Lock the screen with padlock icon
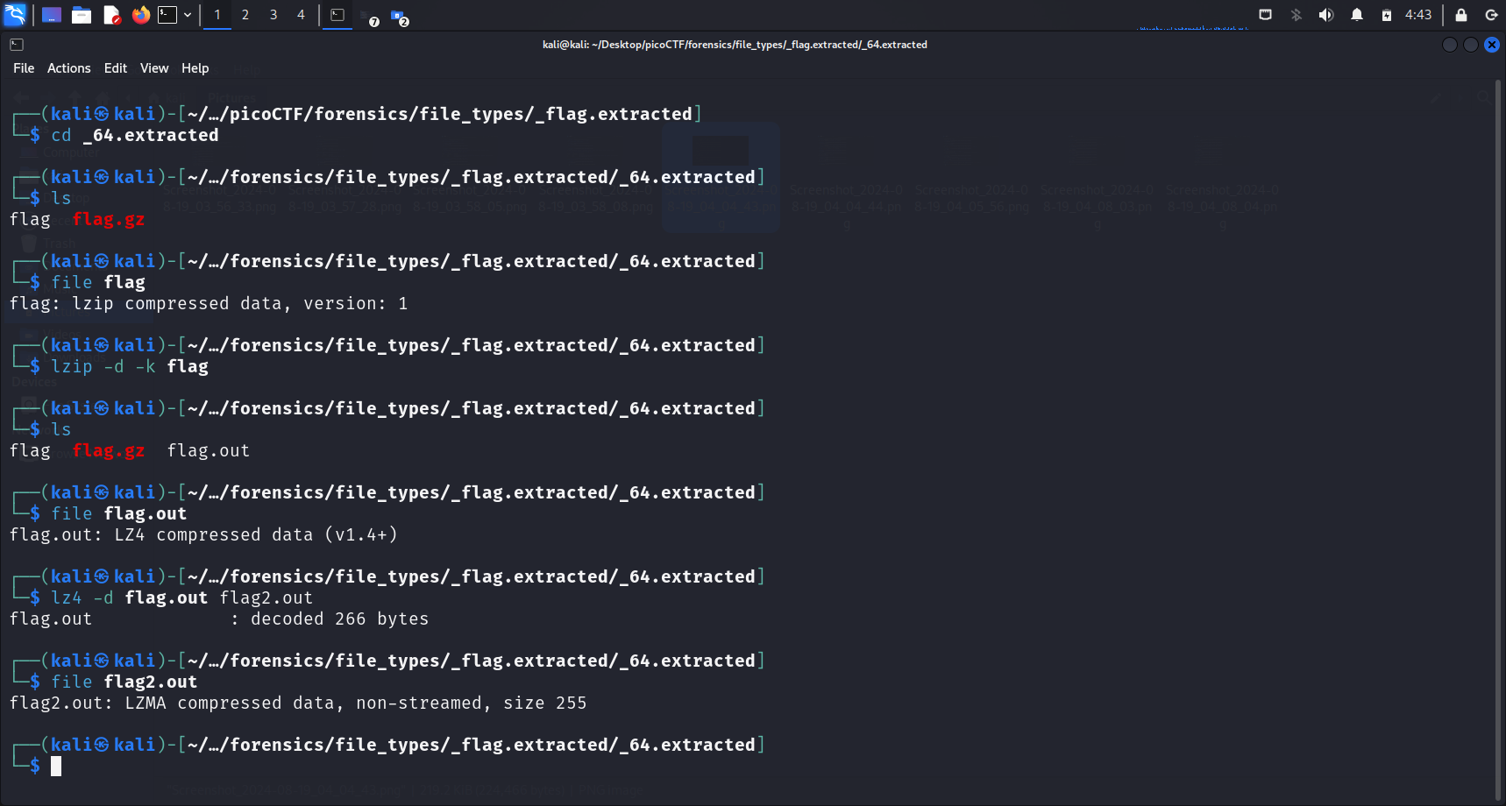 tap(1460, 15)
